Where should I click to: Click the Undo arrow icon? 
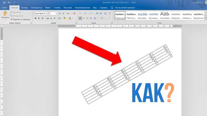(9, 2)
